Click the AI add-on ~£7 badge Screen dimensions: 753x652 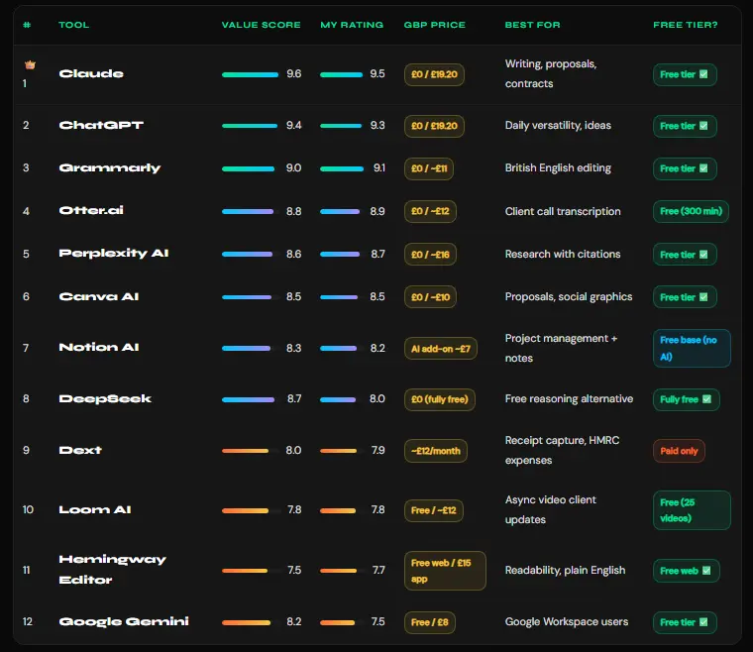point(441,349)
